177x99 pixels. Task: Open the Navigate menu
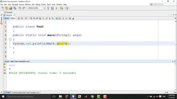[x=15, y=4]
